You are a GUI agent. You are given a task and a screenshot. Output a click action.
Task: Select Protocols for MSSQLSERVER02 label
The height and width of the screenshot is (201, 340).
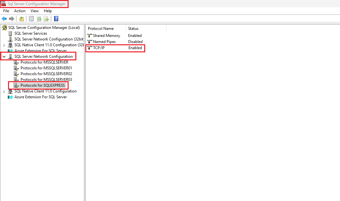(x=46, y=74)
